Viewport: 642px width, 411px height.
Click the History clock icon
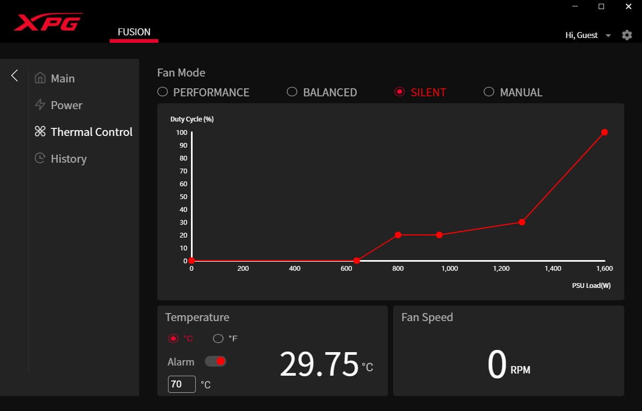[40, 158]
